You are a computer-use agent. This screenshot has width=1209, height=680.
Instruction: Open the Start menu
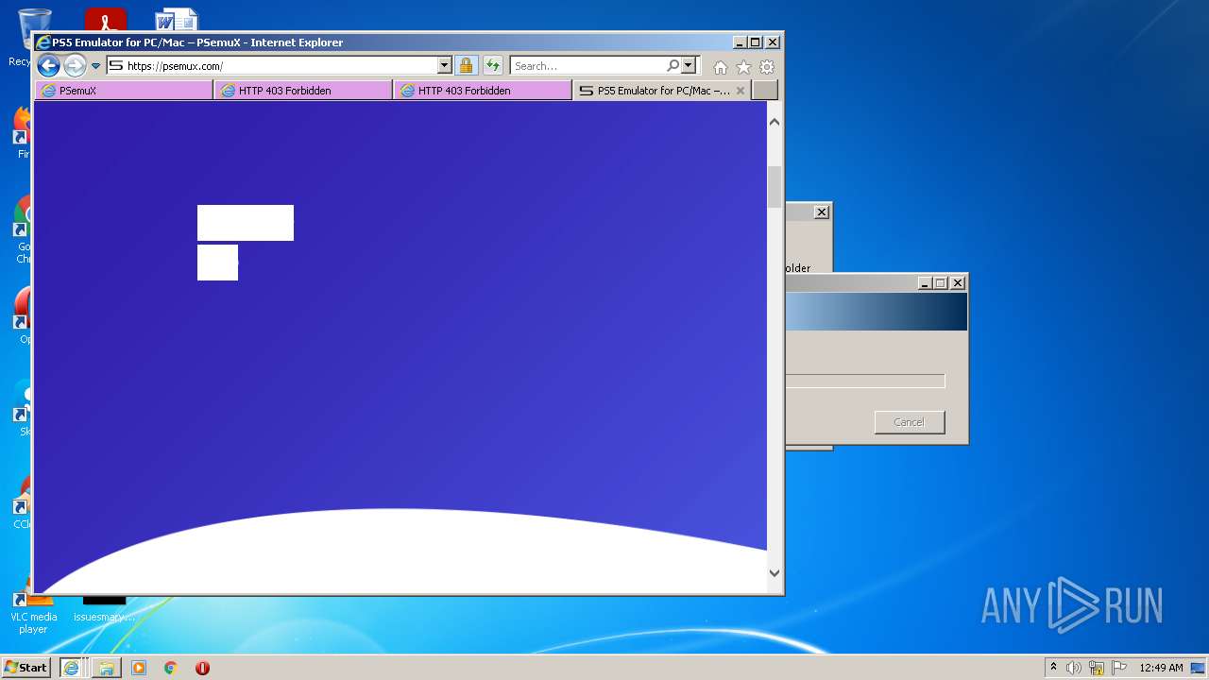pyautogui.click(x=26, y=667)
